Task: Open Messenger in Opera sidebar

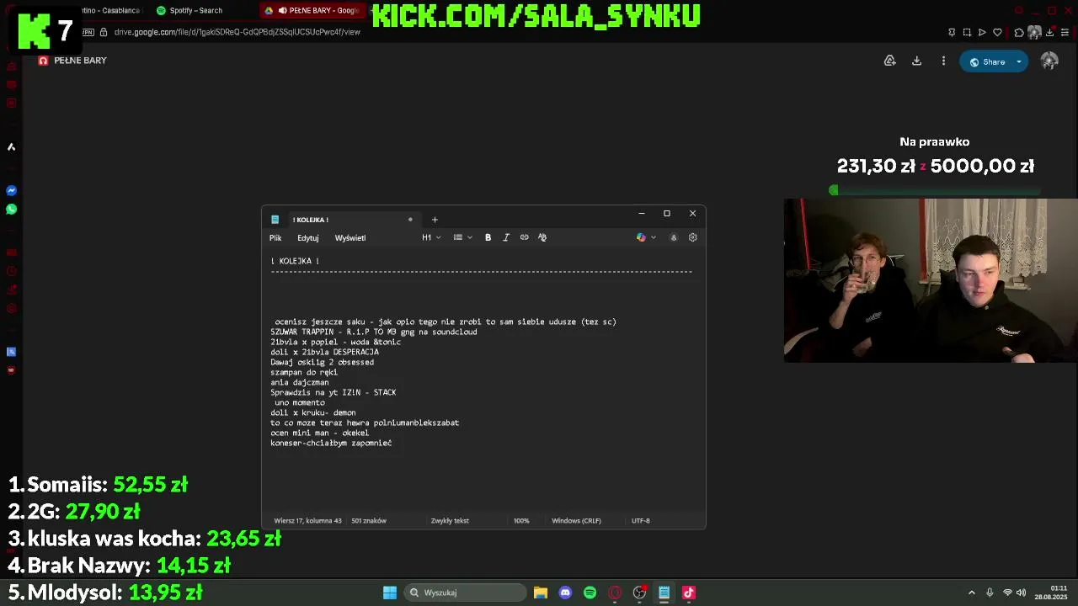Action: click(12, 191)
